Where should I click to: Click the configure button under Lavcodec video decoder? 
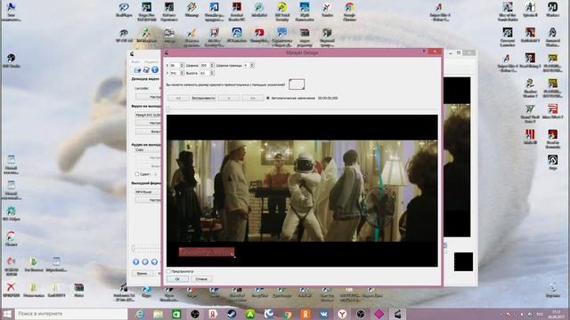(149, 97)
